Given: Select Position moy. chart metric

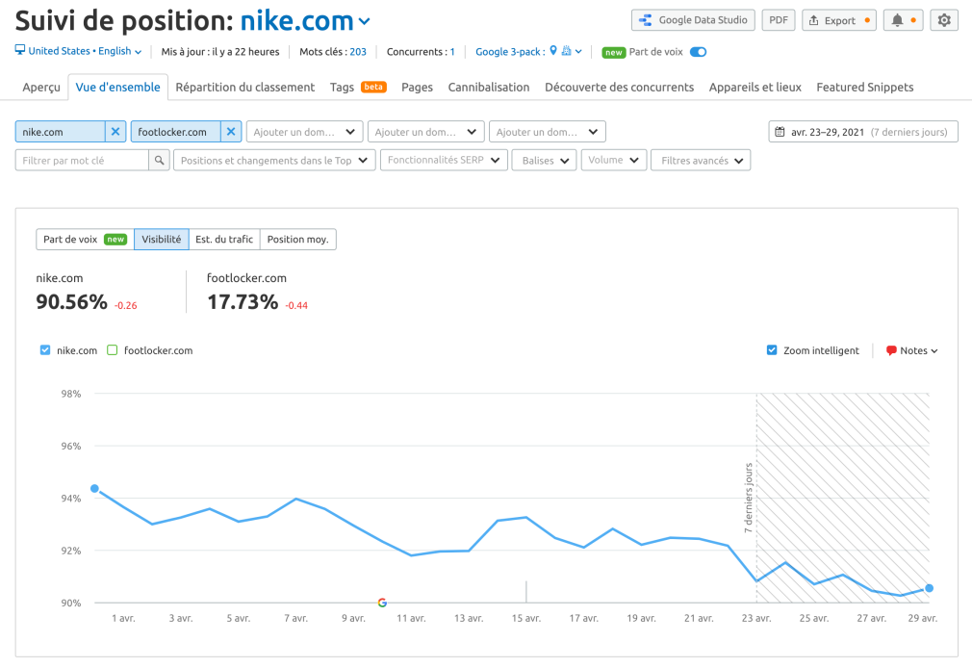Looking at the screenshot, I should coord(298,240).
